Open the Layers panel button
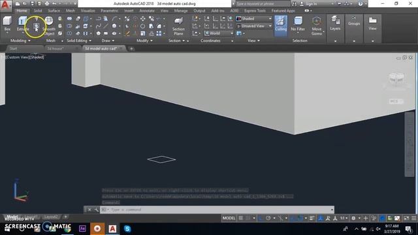The image size is (418, 235). click(335, 23)
